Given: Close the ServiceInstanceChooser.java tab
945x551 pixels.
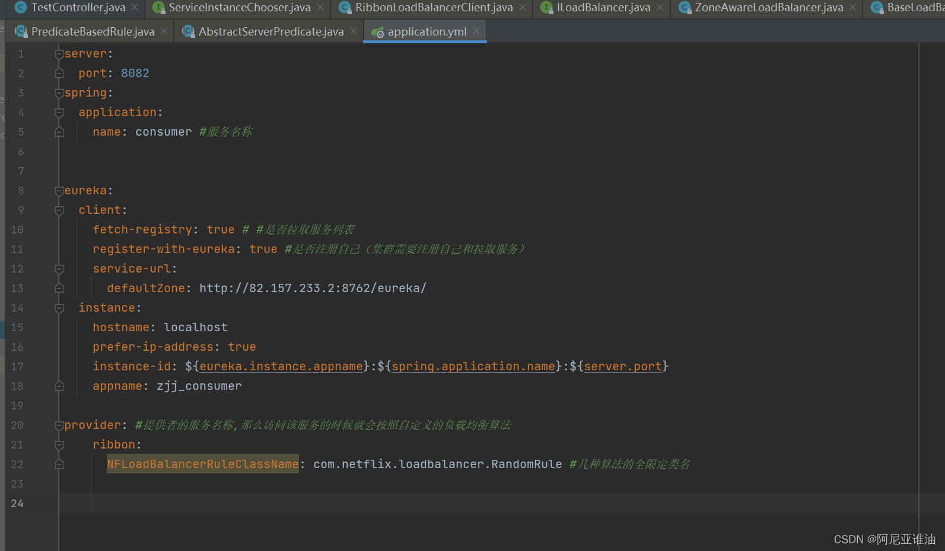Looking at the screenshot, I should pos(320,8).
